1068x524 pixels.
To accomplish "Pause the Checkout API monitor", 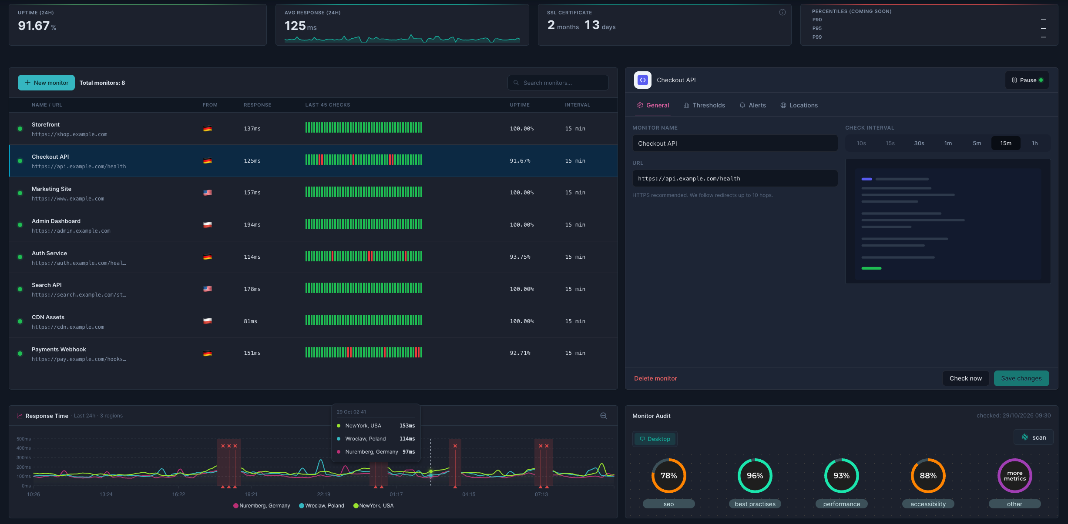I will 1027,80.
